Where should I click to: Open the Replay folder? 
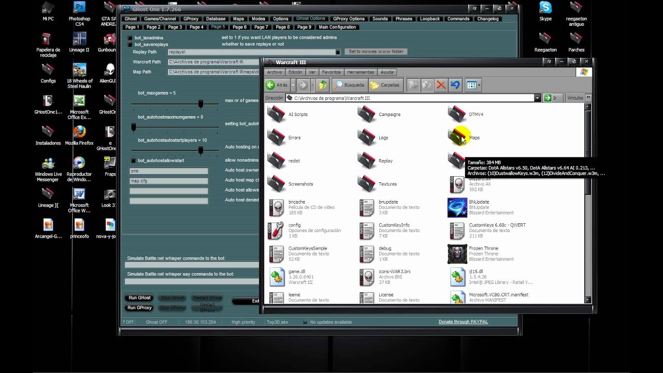coord(376,161)
